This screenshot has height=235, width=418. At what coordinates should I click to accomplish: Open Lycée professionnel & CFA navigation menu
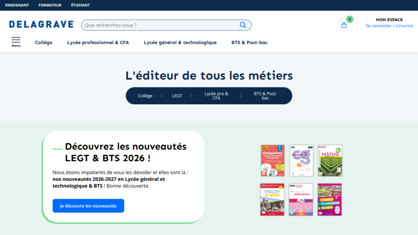pos(98,42)
